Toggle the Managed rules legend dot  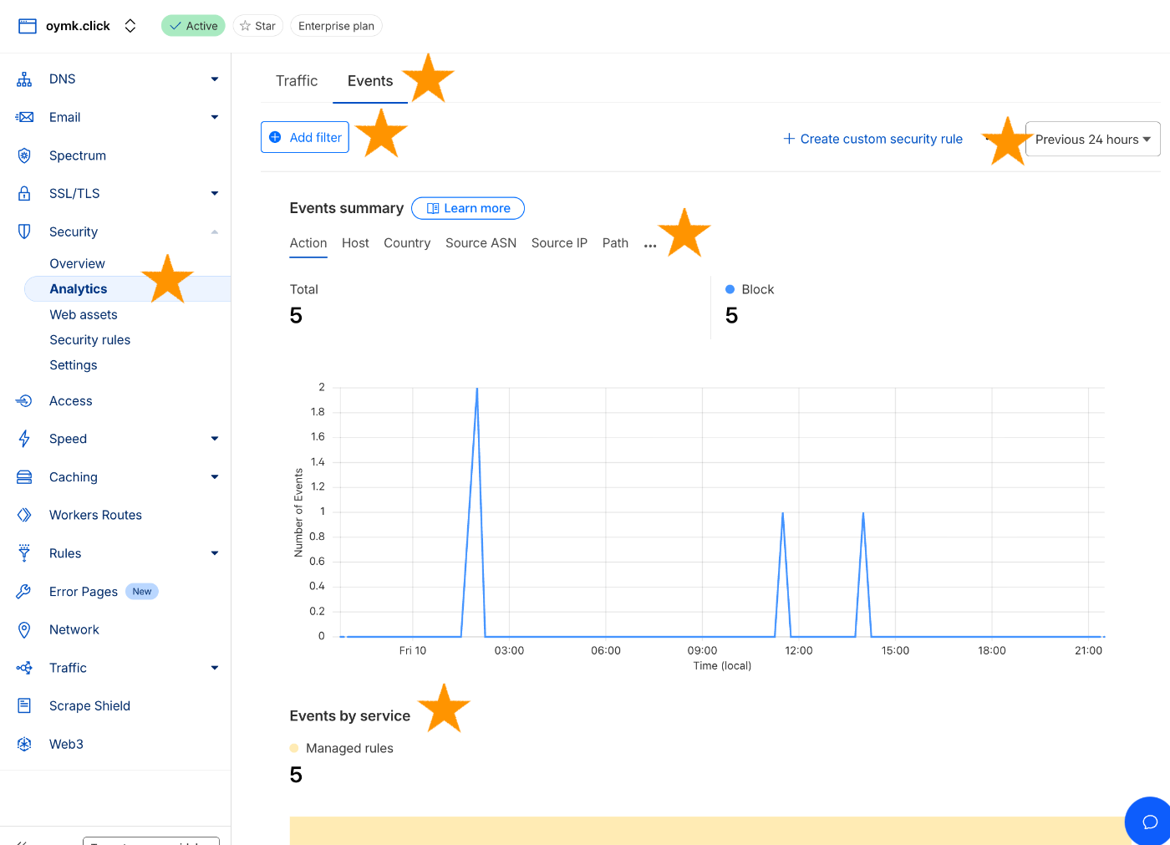pyautogui.click(x=294, y=748)
